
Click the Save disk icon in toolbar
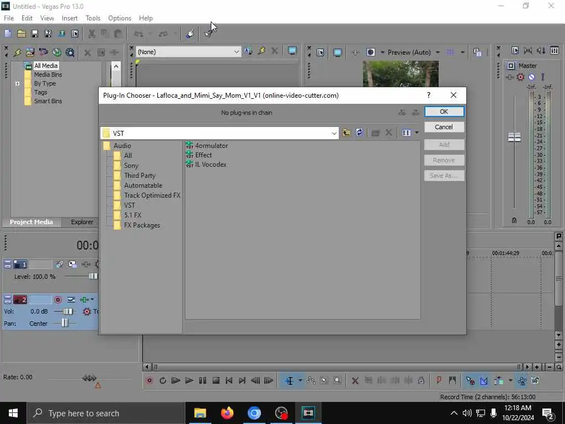(x=35, y=34)
